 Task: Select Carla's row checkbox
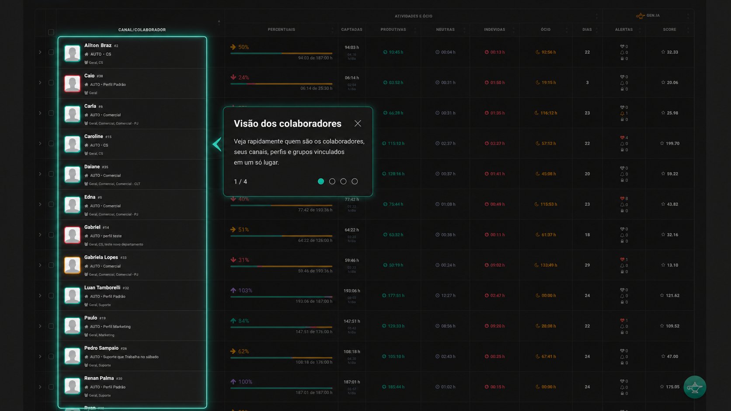(51, 113)
